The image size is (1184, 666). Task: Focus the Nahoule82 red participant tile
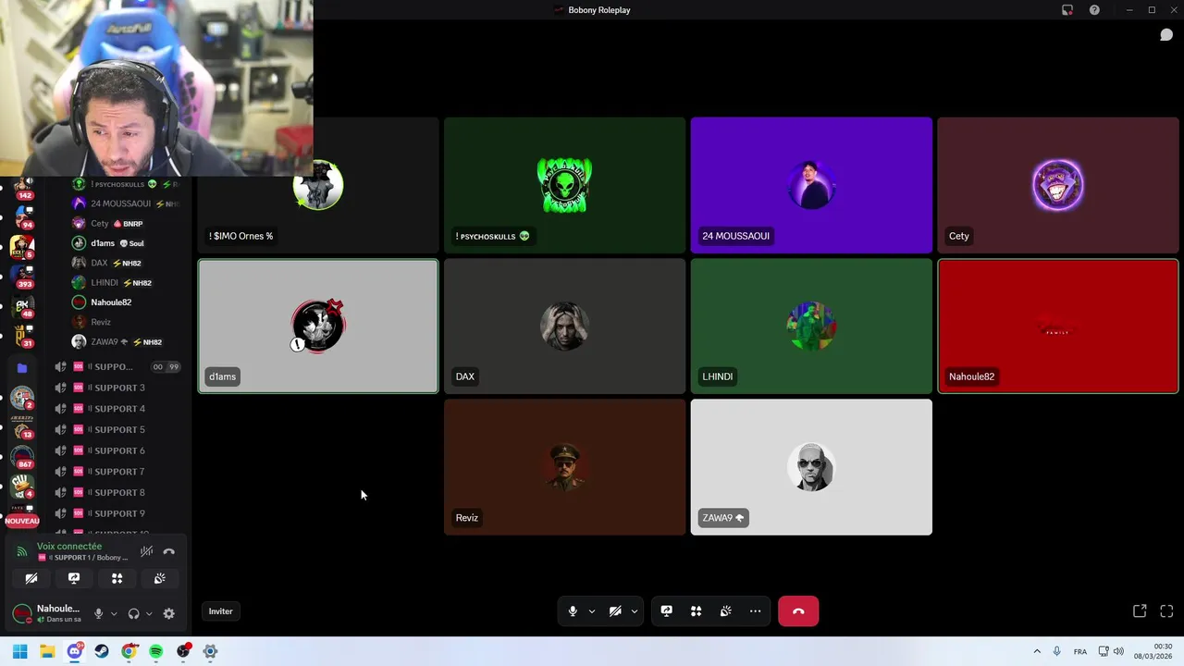[x=1057, y=326]
